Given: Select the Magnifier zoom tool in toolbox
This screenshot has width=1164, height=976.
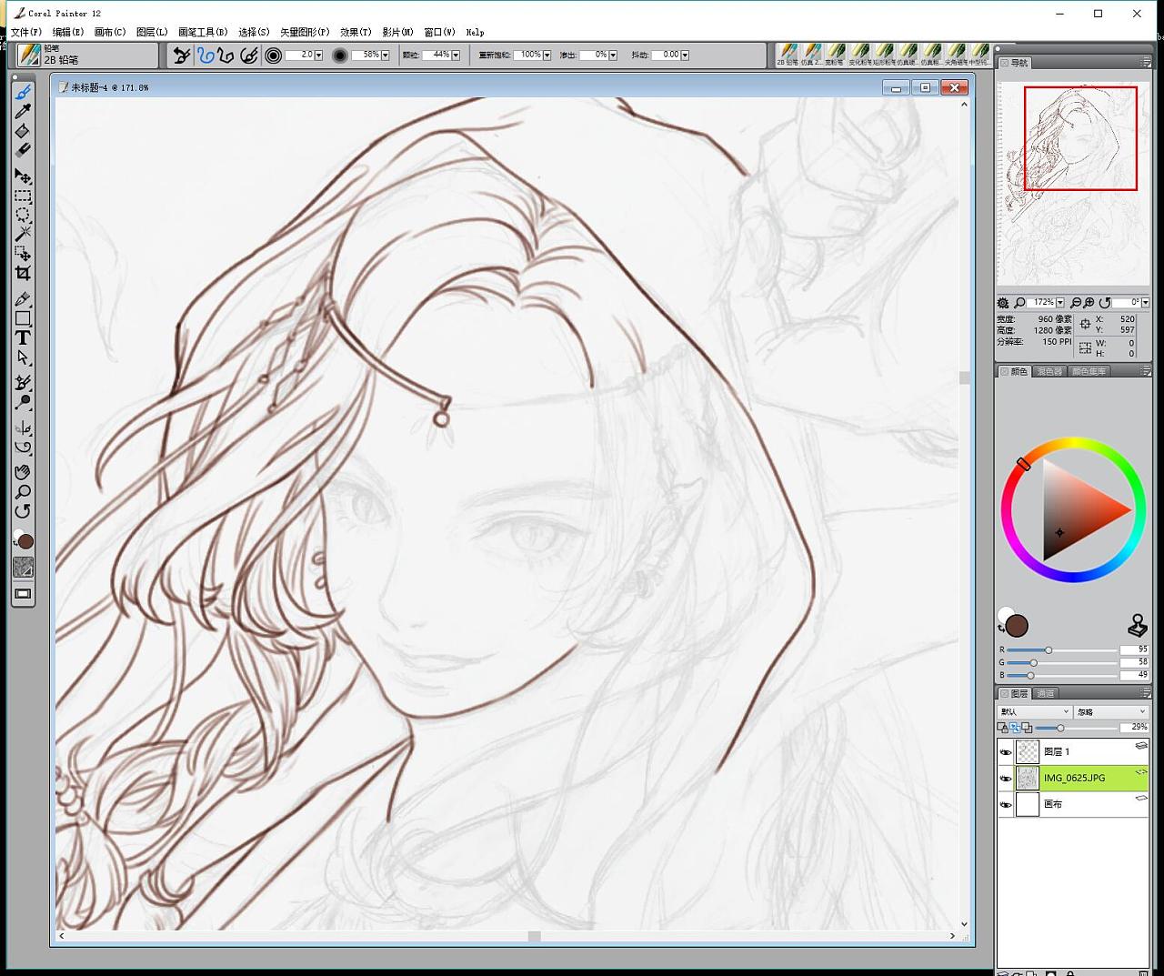Looking at the screenshot, I should click(23, 491).
